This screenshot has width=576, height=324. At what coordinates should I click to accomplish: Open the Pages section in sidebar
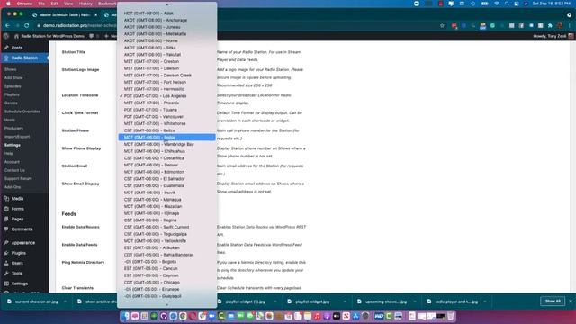pos(17,219)
